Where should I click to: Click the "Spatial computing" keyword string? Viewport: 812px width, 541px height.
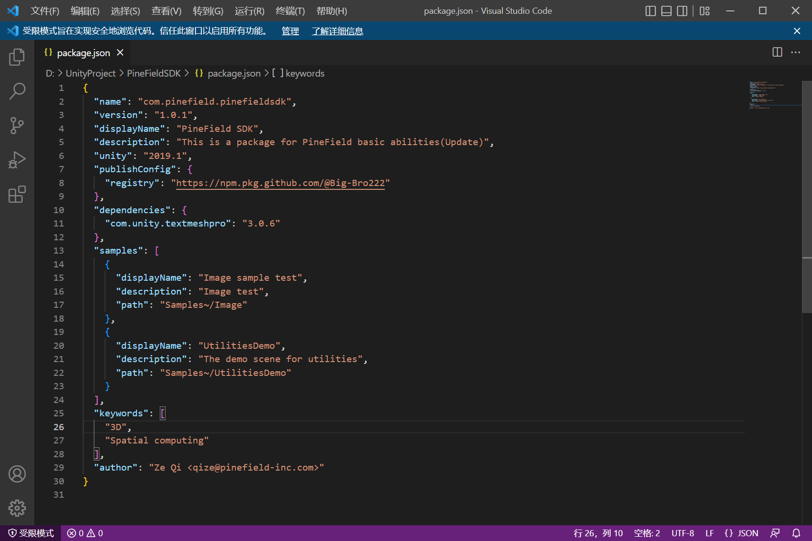tap(157, 441)
